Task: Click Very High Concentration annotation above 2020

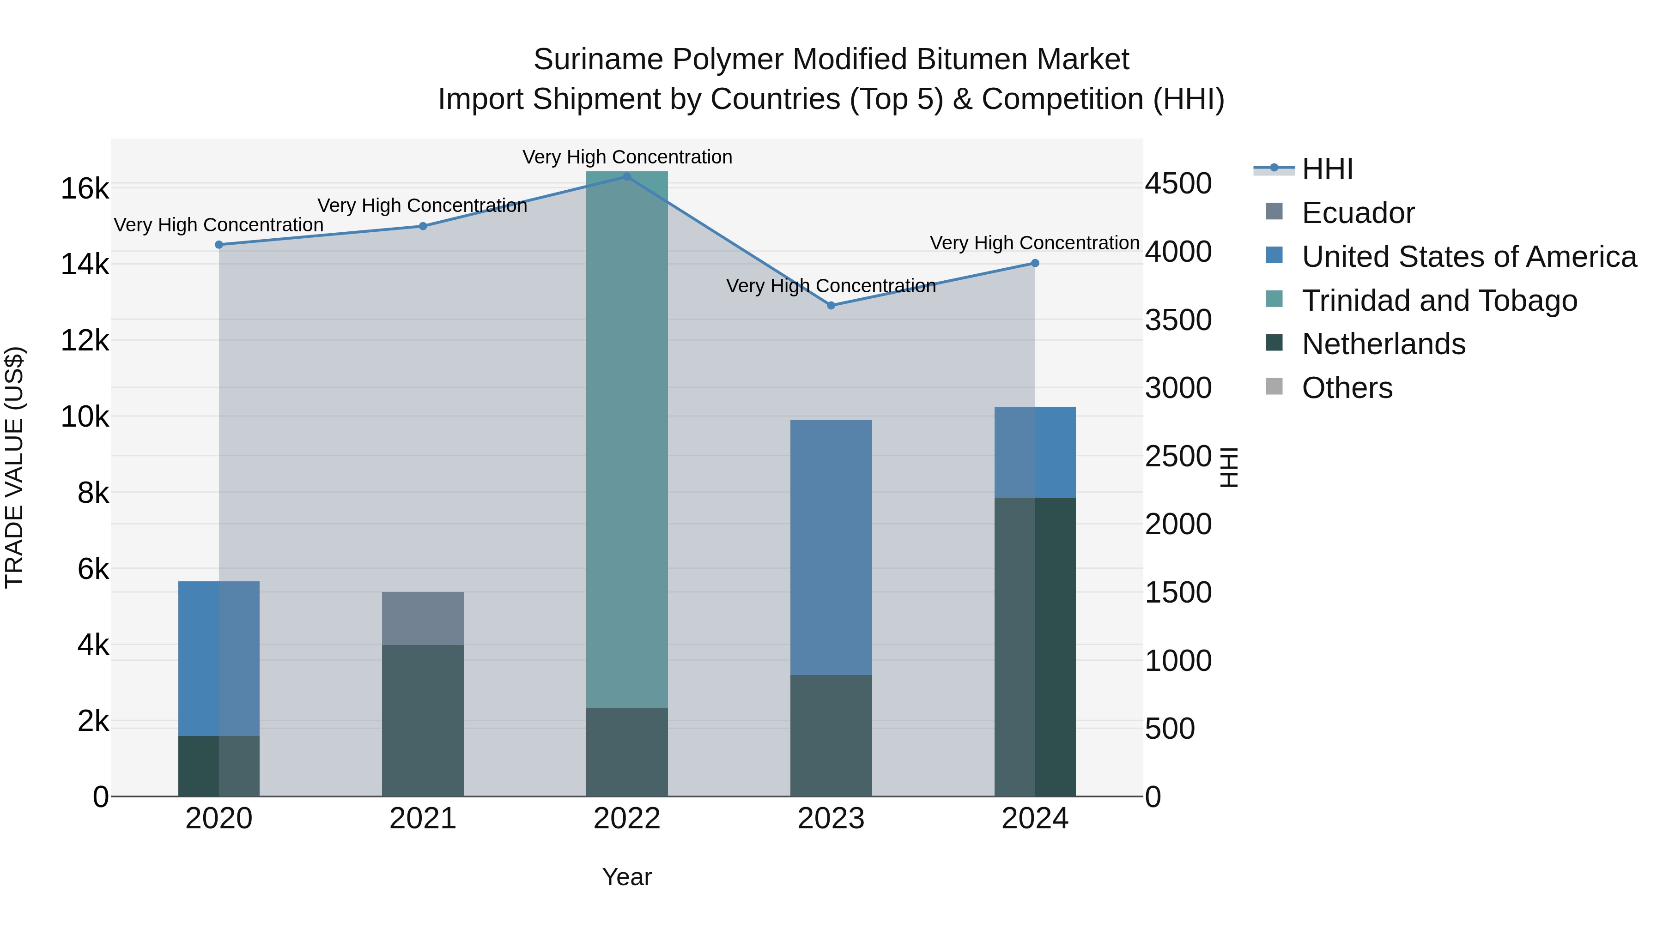Action: [219, 225]
